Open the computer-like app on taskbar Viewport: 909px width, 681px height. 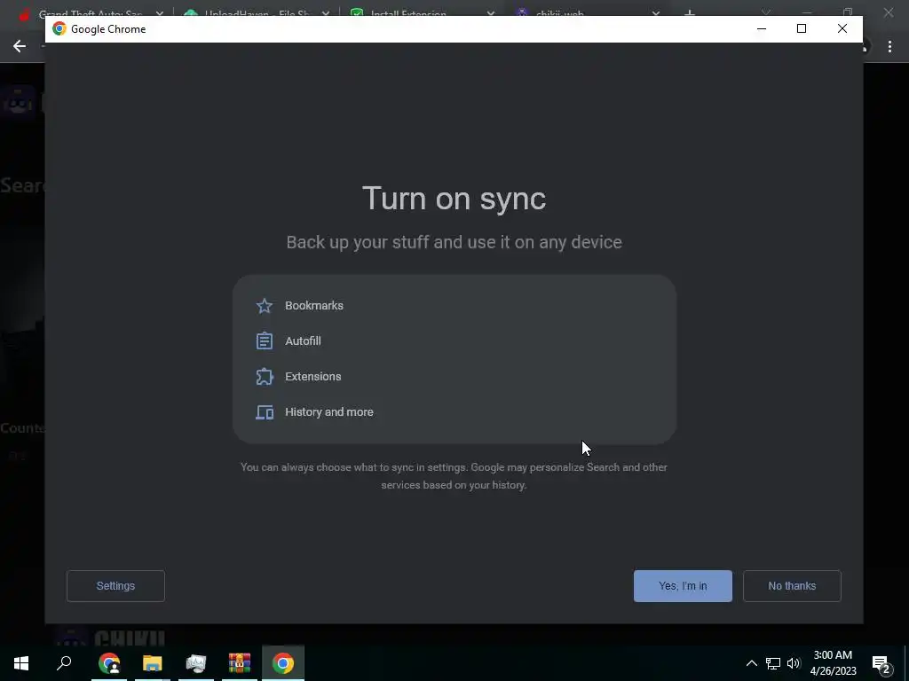pos(196,663)
